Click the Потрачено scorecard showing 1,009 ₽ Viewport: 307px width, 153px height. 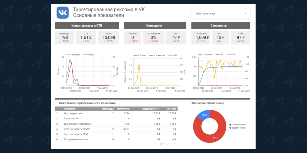coord(201,37)
